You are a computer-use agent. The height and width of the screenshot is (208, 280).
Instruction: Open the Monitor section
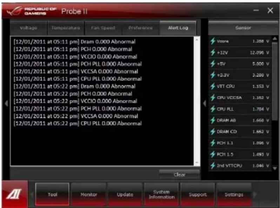(x=89, y=194)
